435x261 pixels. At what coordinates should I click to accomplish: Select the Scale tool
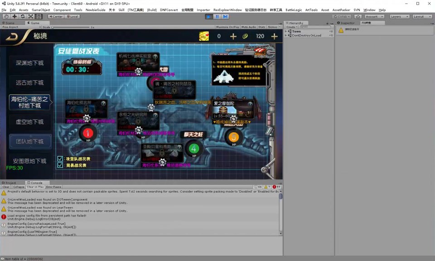click(31, 16)
